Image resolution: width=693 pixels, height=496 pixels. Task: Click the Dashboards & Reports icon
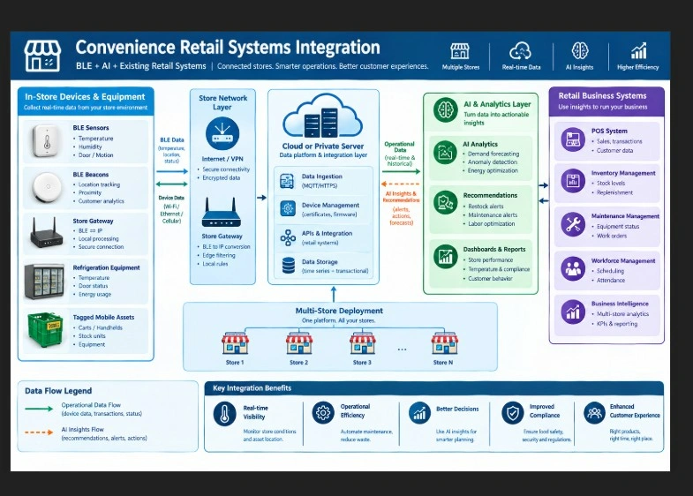pyautogui.click(x=445, y=257)
